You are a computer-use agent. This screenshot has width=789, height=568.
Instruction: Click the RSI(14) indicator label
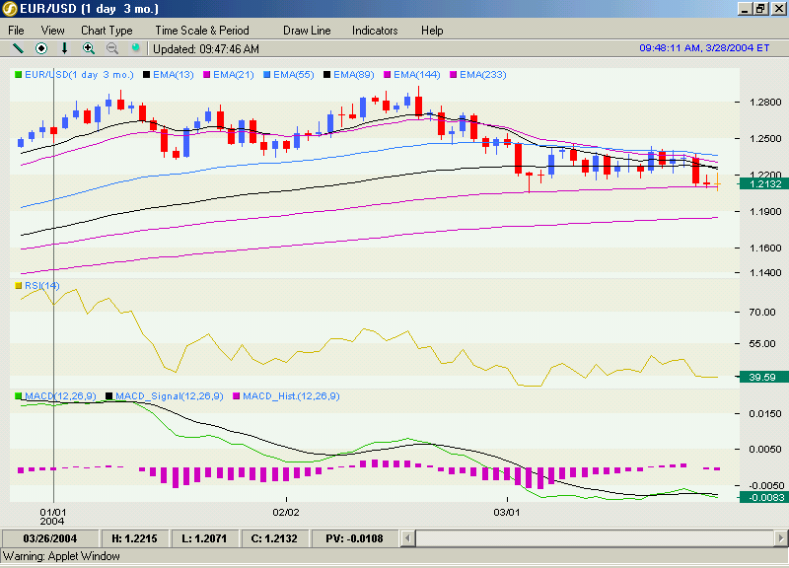coord(42,286)
